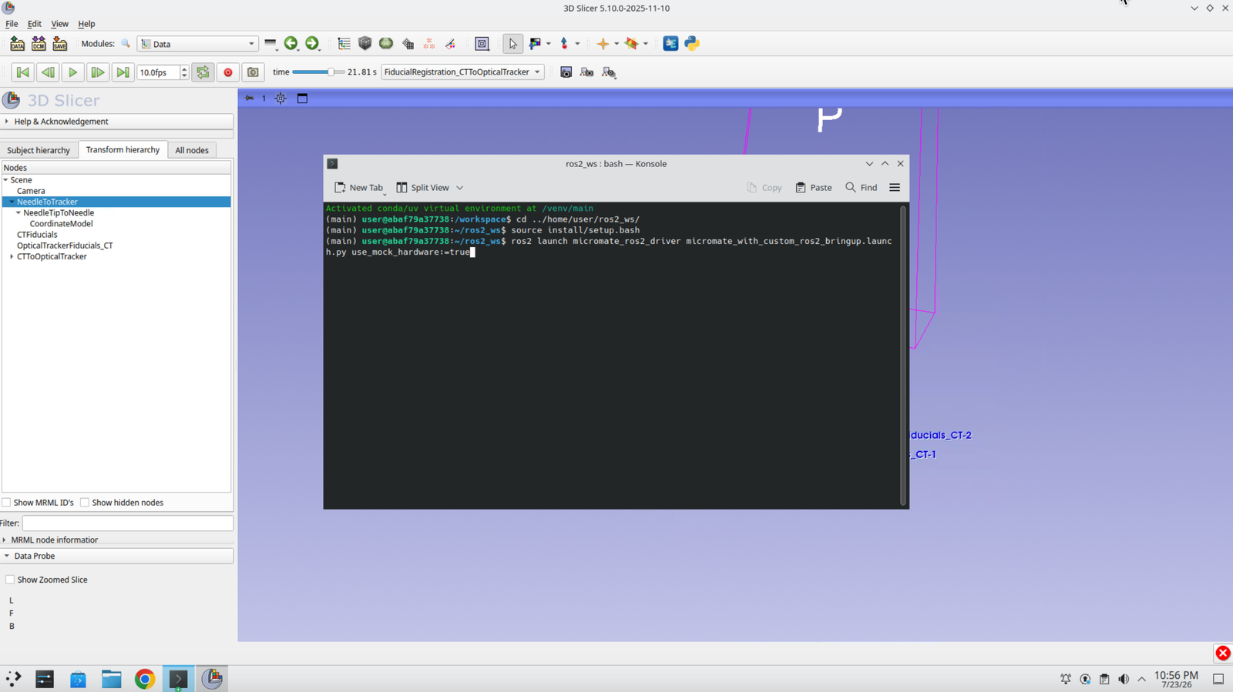The width and height of the screenshot is (1233, 692).
Task: Click the Save scene icon
Action: pyautogui.click(x=60, y=44)
